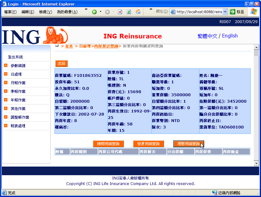
Task: Open 月報作業 sidebar menu item
Action: click(x=18, y=83)
